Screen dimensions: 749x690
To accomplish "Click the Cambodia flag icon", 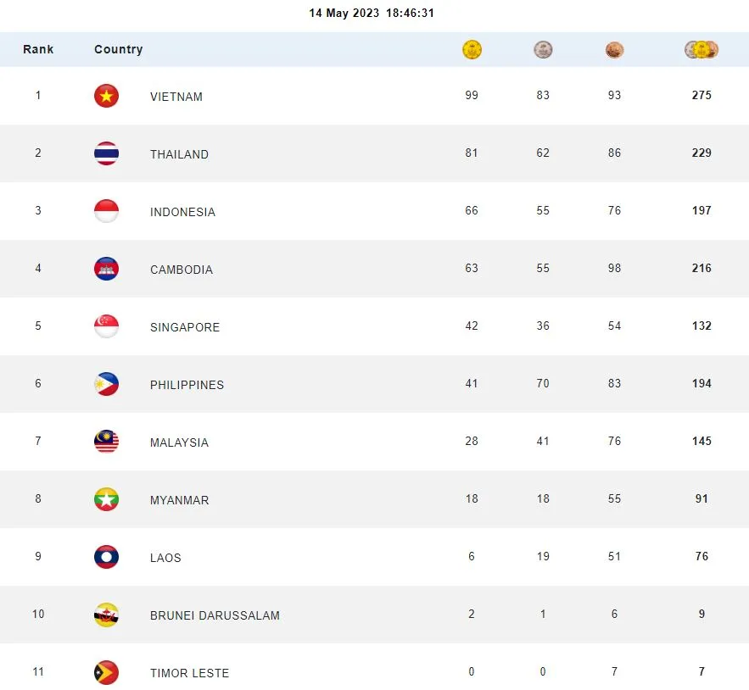I will click(x=106, y=269).
